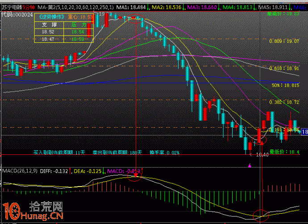Screen dimensions: 308x224
Task: Click the 换手率:0.02% turnover text
Action: [x=165, y=153]
